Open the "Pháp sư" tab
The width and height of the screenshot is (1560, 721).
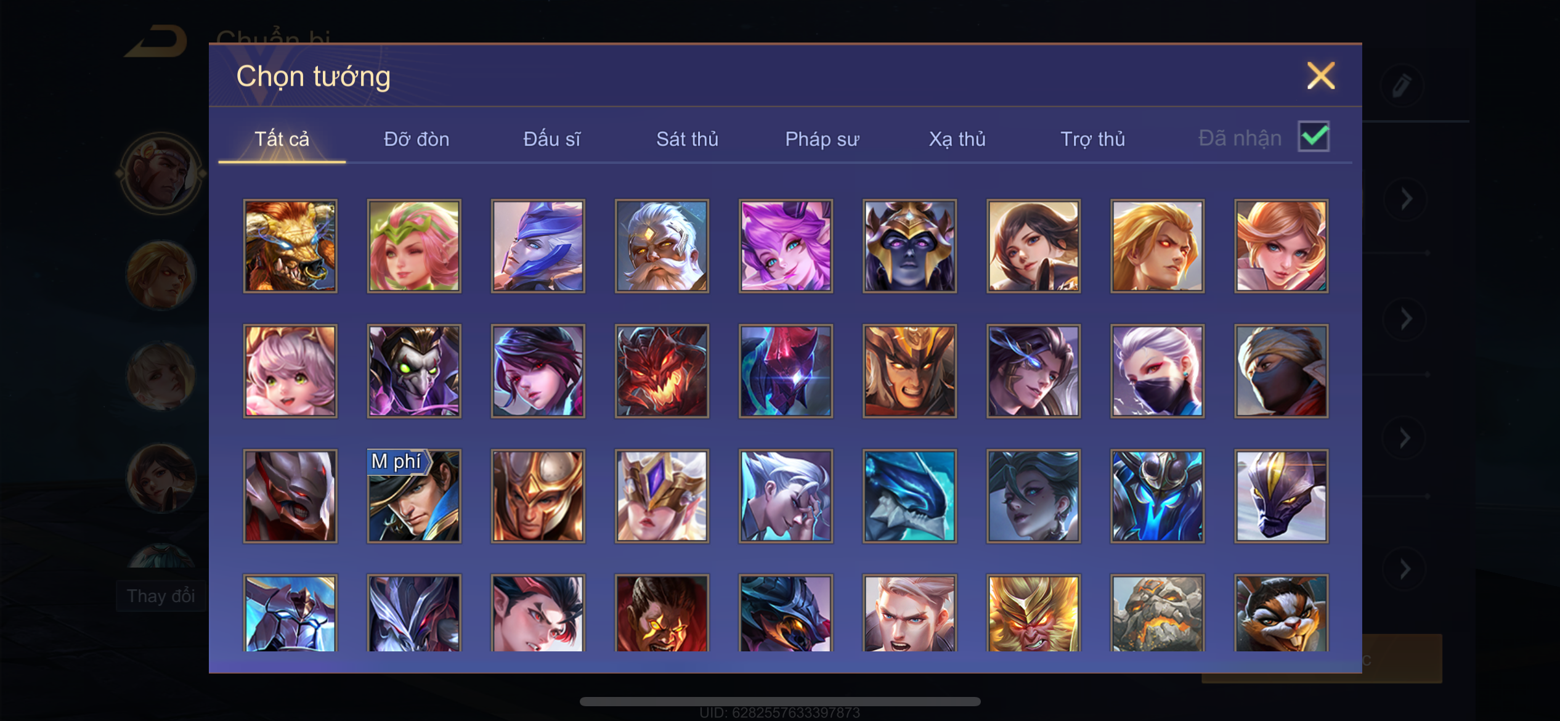click(x=822, y=139)
